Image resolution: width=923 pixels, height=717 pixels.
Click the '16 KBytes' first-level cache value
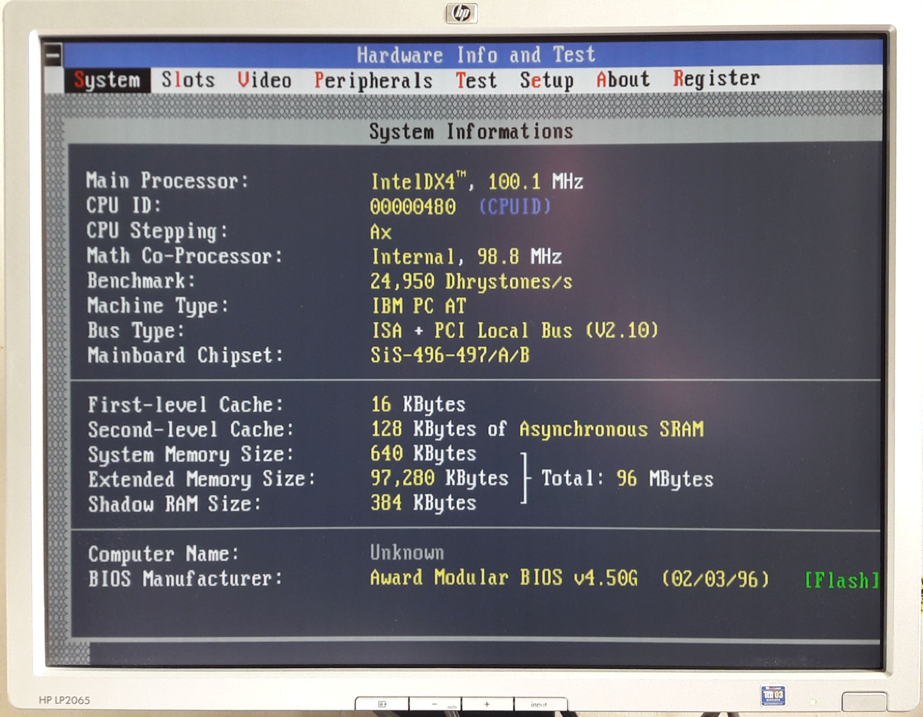pos(419,404)
